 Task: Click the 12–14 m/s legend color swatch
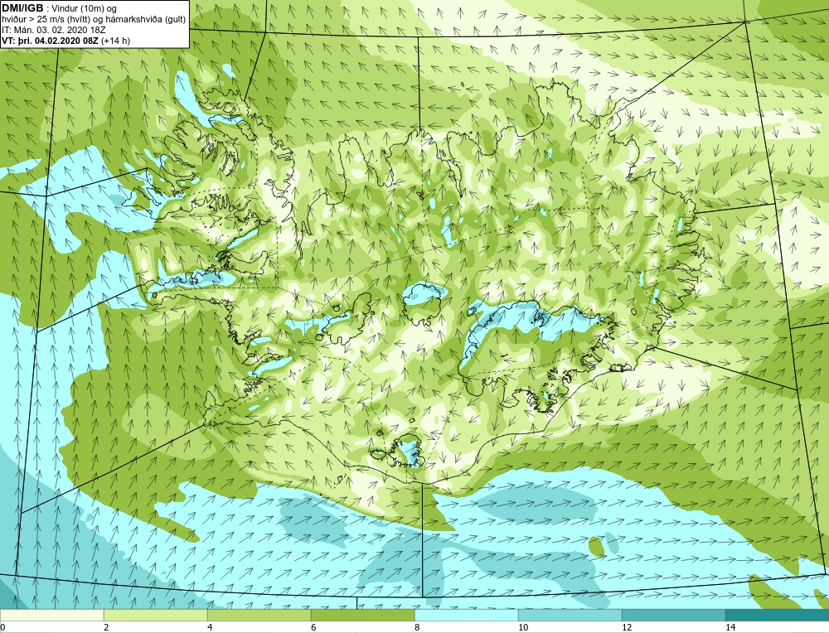673,615
